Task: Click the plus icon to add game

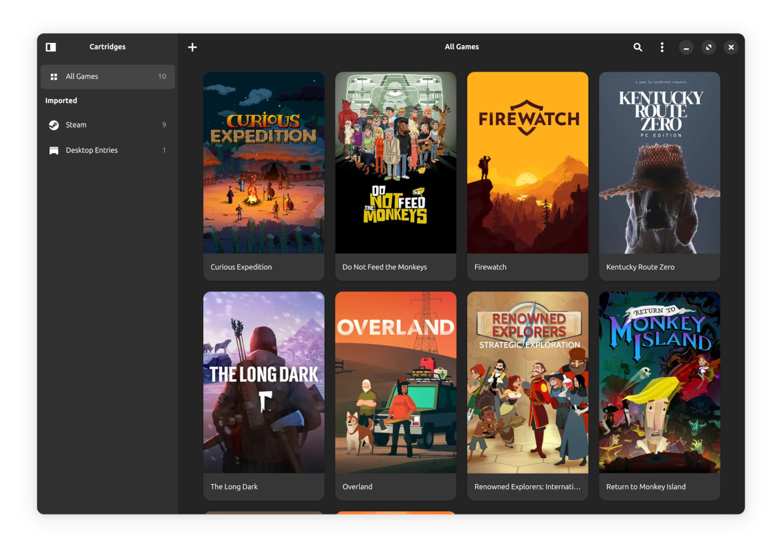Action: coord(192,47)
